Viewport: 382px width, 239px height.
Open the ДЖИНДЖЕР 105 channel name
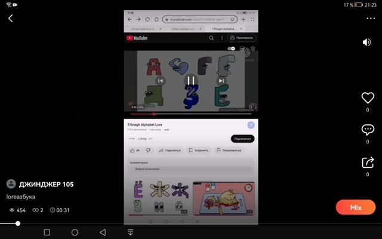tap(47, 185)
